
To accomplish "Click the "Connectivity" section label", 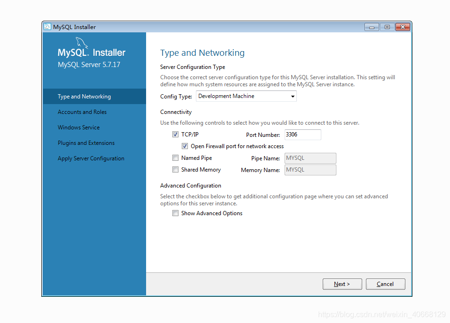I will point(176,112).
